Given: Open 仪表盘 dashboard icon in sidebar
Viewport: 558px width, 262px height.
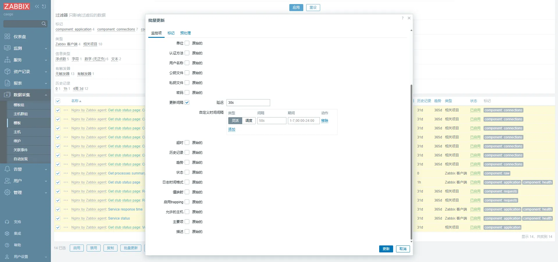Looking at the screenshot, I should [x=7, y=36].
